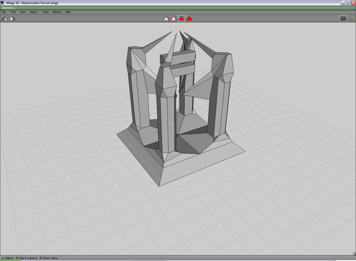Restore down the Wings 3D window

pyautogui.click(x=348, y=3)
